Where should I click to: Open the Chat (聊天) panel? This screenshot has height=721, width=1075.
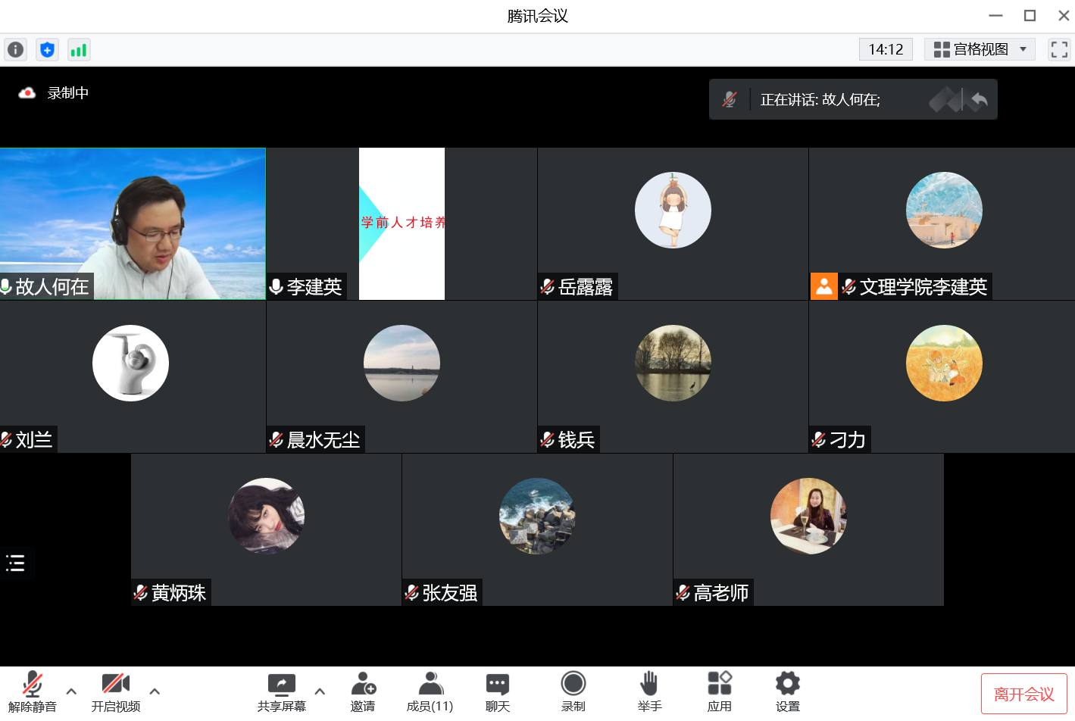point(497,692)
